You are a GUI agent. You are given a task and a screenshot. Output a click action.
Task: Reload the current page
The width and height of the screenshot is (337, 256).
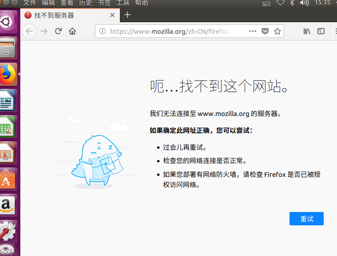tap(58, 32)
